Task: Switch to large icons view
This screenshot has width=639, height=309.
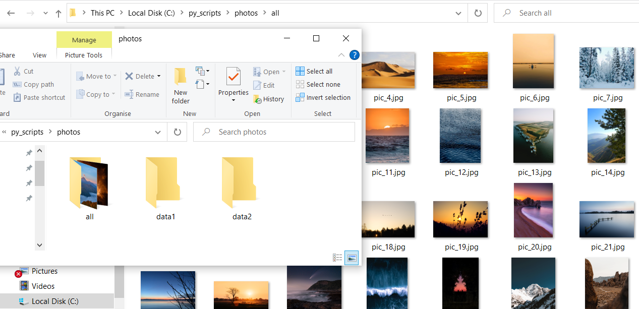Action: [x=351, y=258]
